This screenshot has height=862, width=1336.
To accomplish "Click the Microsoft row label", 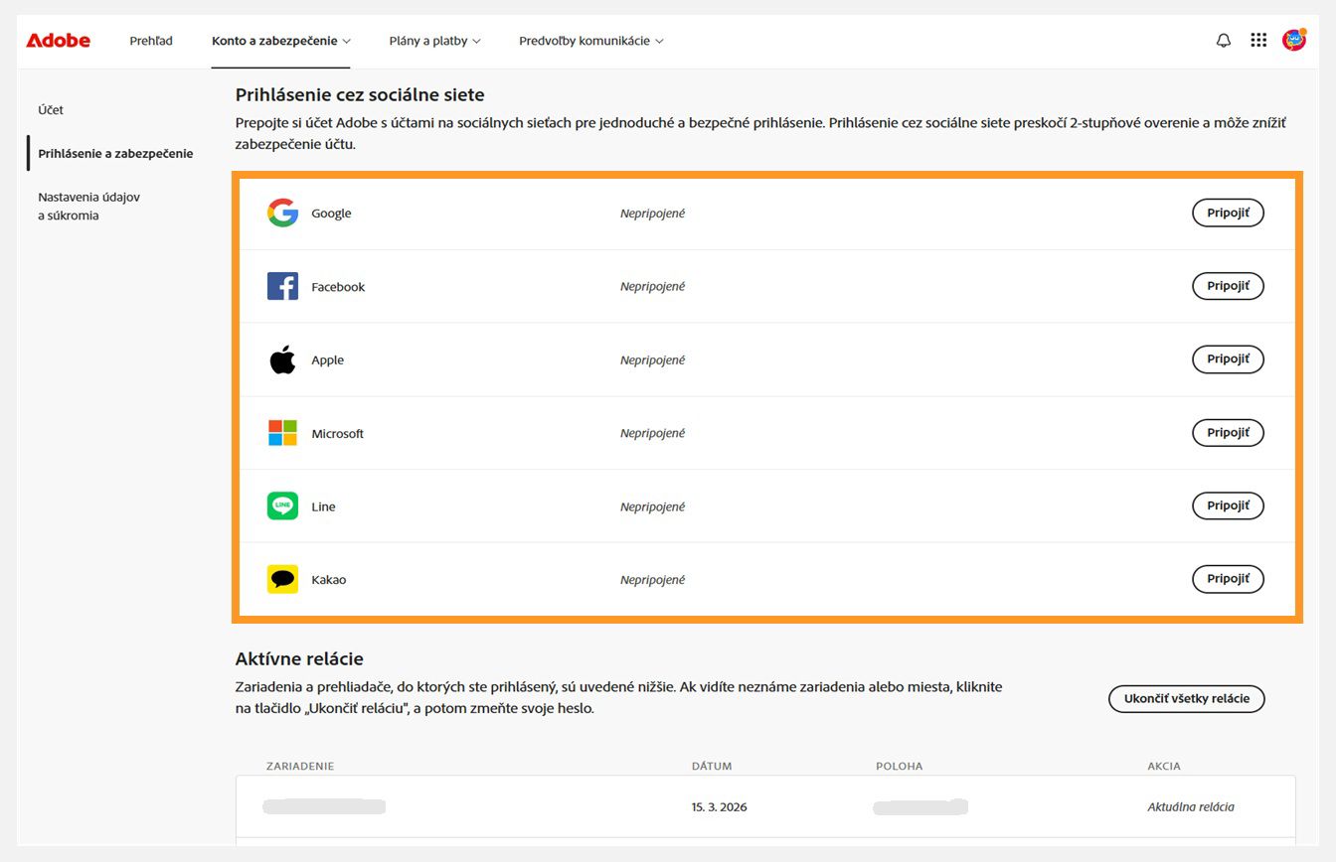I will (x=337, y=434).
